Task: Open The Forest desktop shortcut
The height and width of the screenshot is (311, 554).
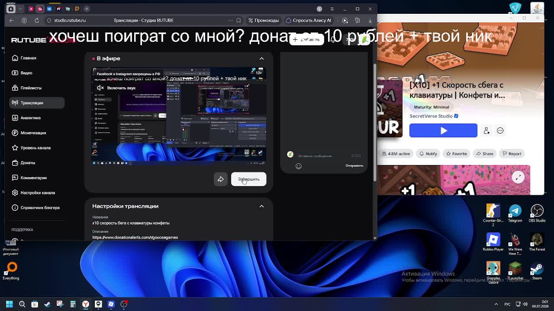Action: pyautogui.click(x=537, y=242)
